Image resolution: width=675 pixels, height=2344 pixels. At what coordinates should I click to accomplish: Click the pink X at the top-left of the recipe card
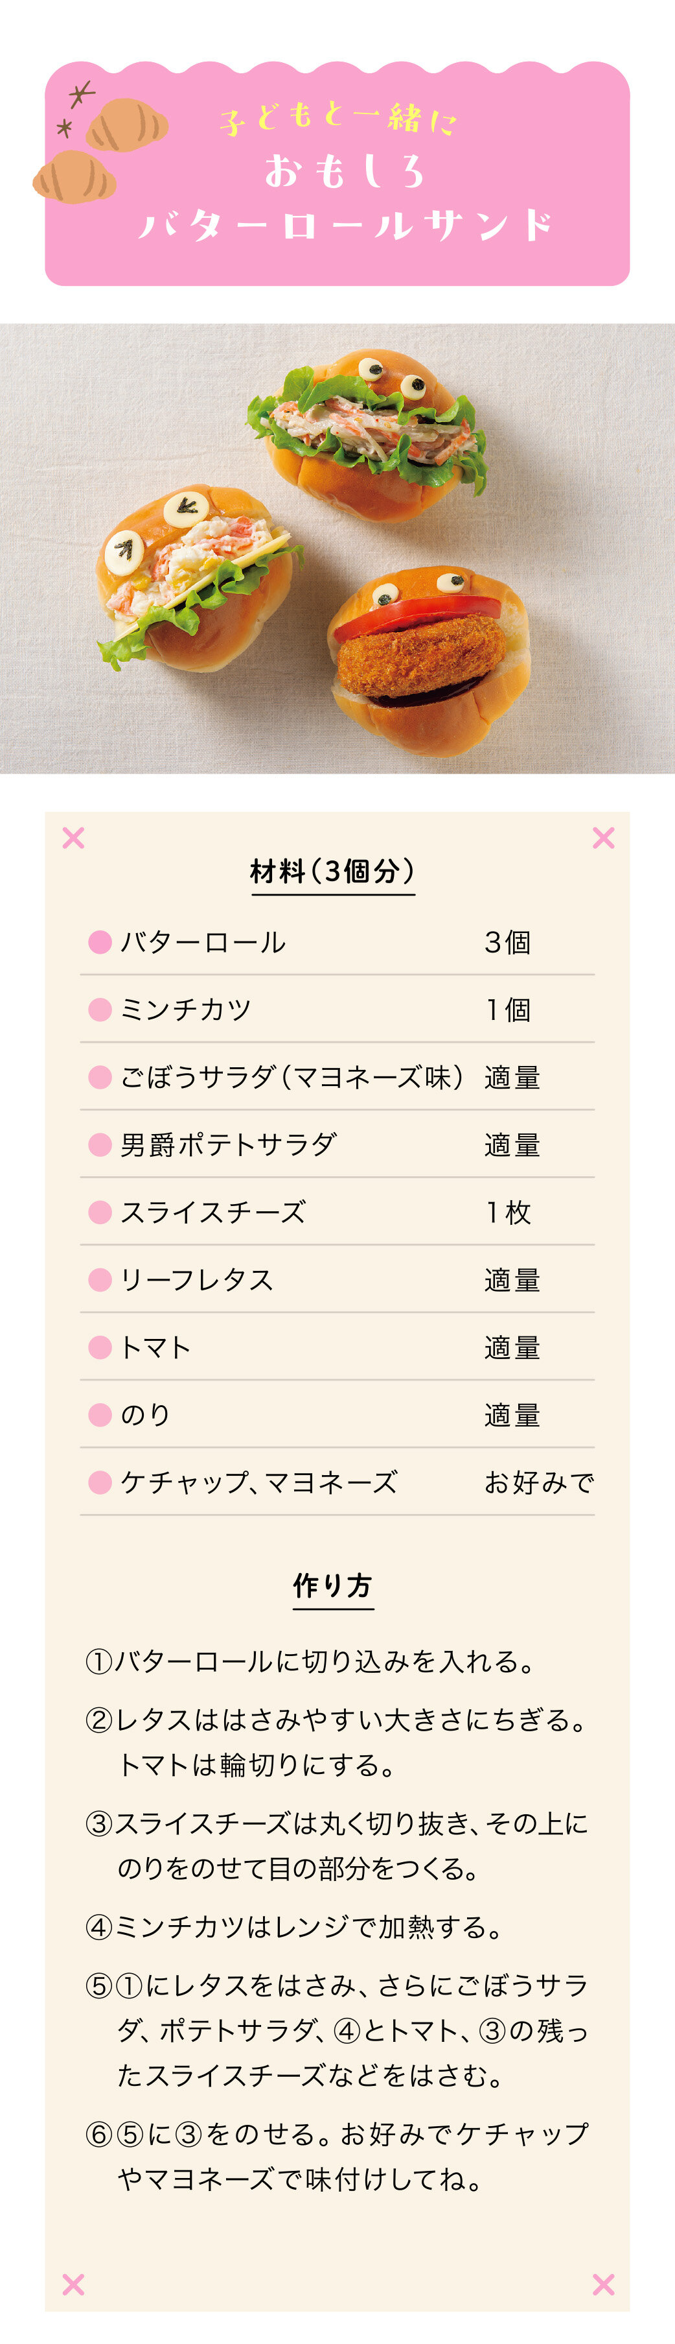pos(74,838)
